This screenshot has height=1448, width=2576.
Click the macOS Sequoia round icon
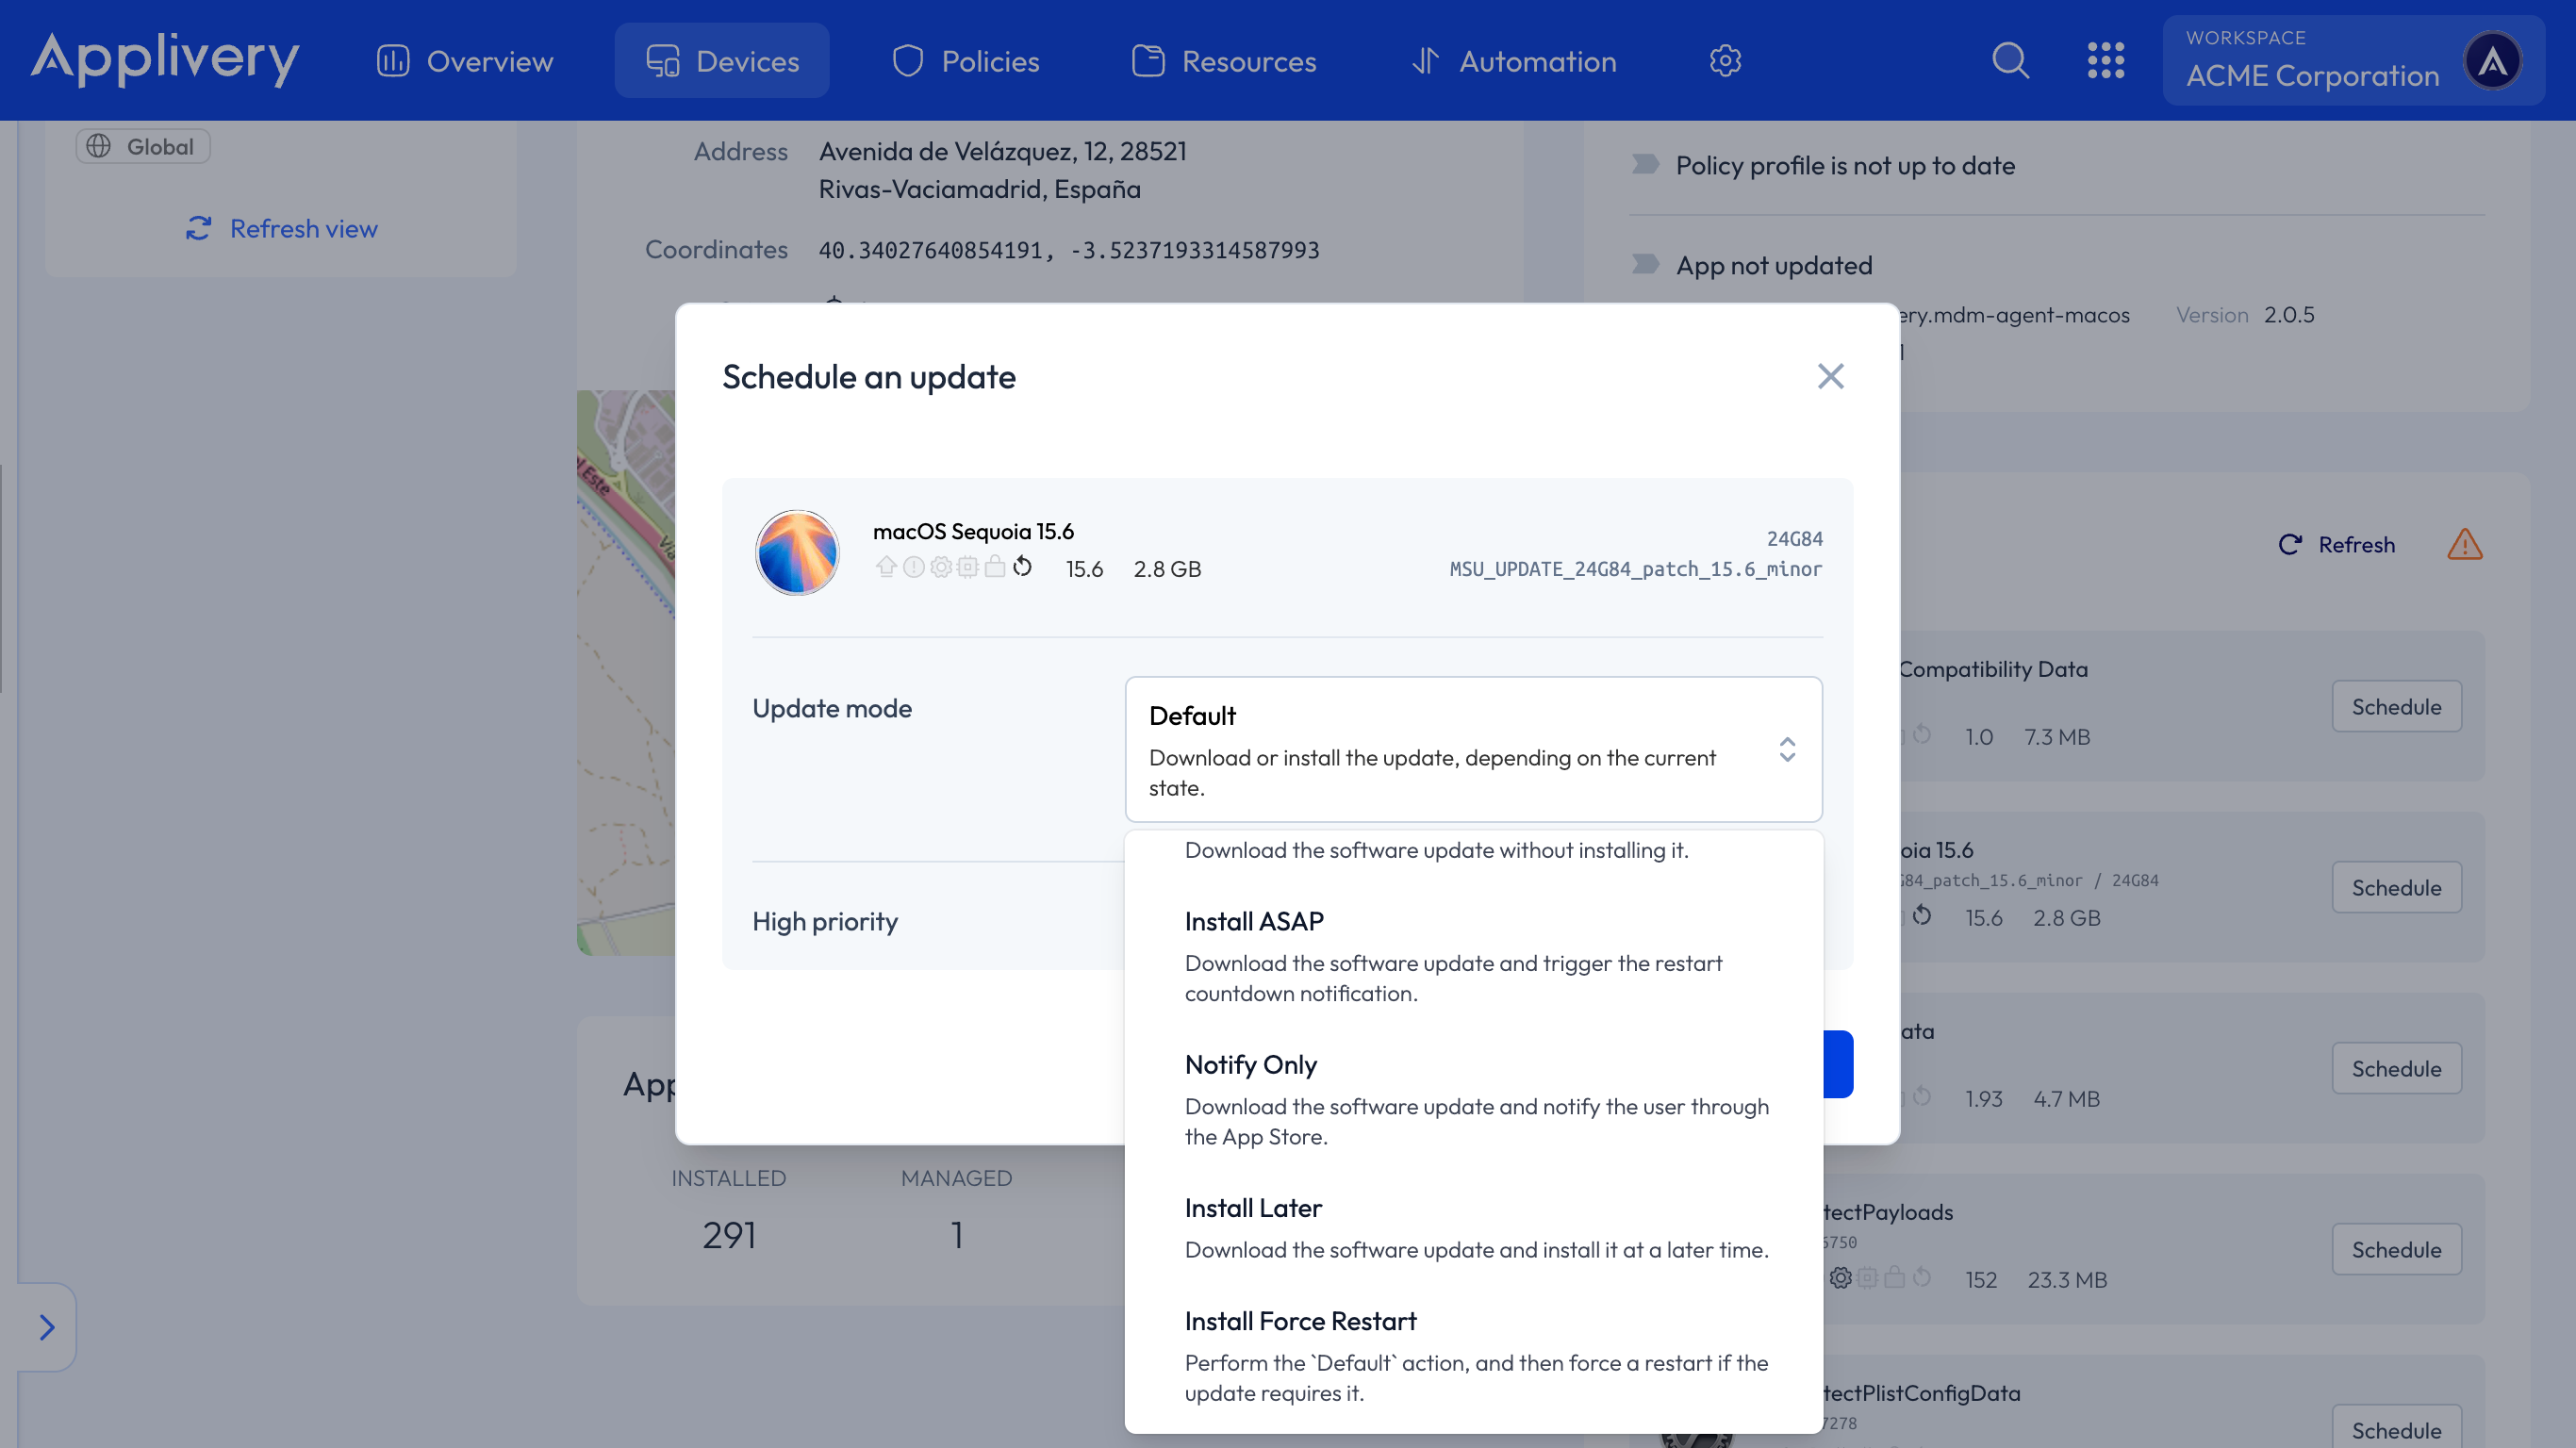pyautogui.click(x=797, y=553)
